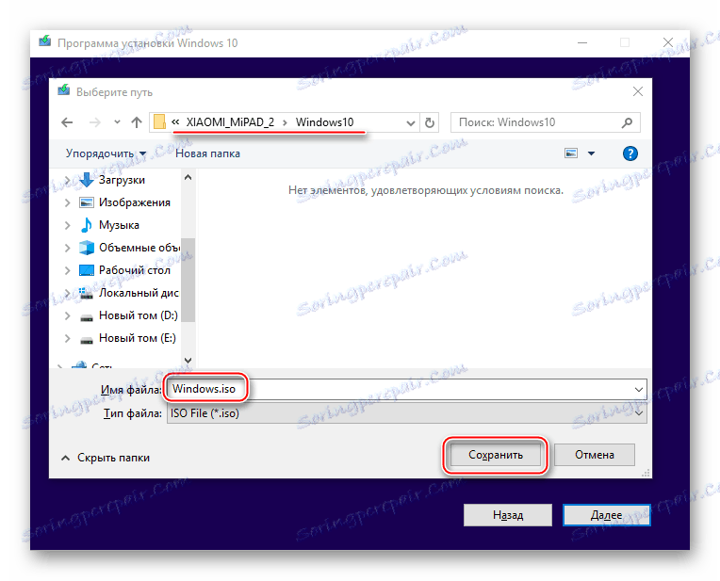The width and height of the screenshot is (720, 581).
Task: Create a Новая папка
Action: coord(207,153)
